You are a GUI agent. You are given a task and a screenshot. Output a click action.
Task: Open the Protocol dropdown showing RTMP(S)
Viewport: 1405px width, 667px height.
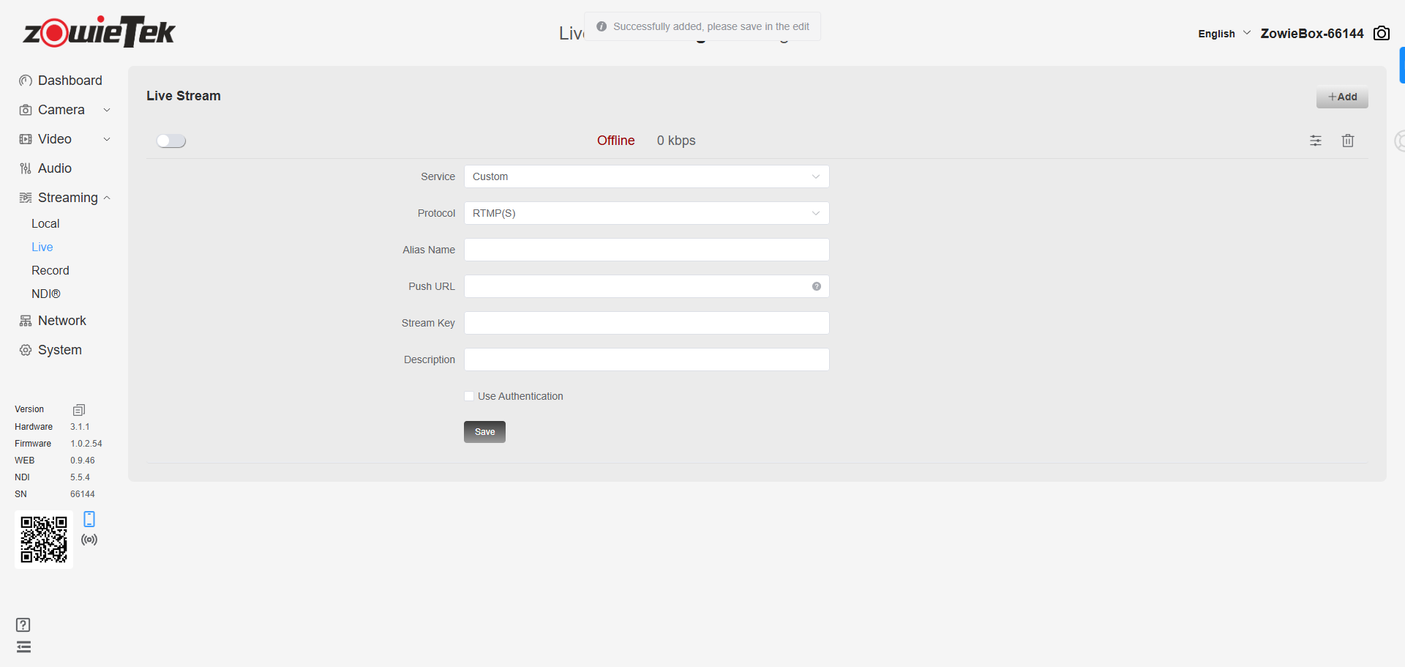click(x=646, y=213)
